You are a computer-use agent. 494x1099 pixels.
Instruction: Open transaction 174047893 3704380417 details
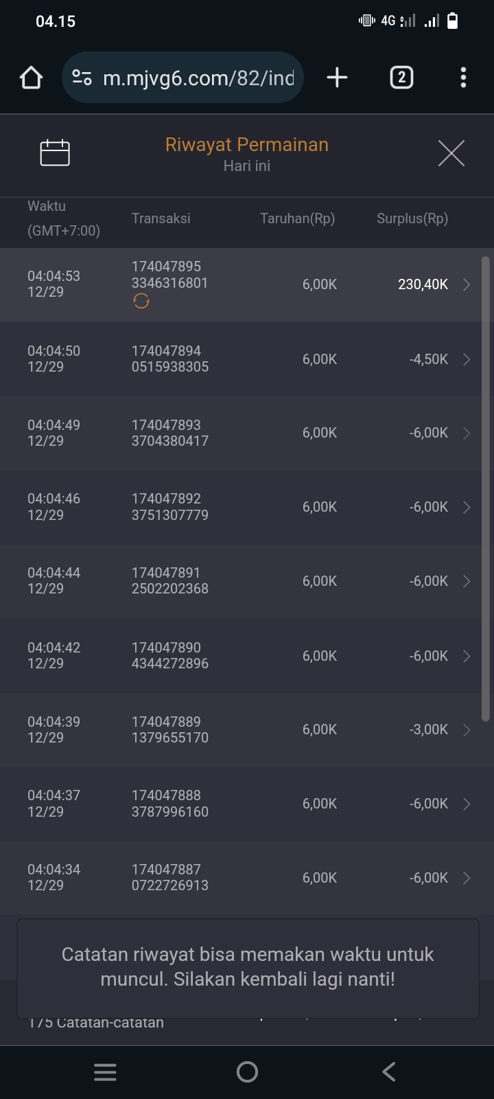pos(170,433)
